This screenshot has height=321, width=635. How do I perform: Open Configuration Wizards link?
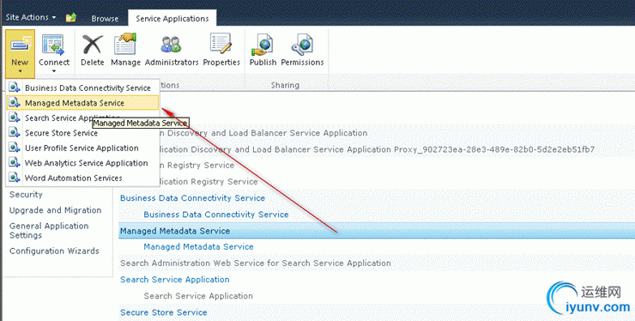[54, 251]
